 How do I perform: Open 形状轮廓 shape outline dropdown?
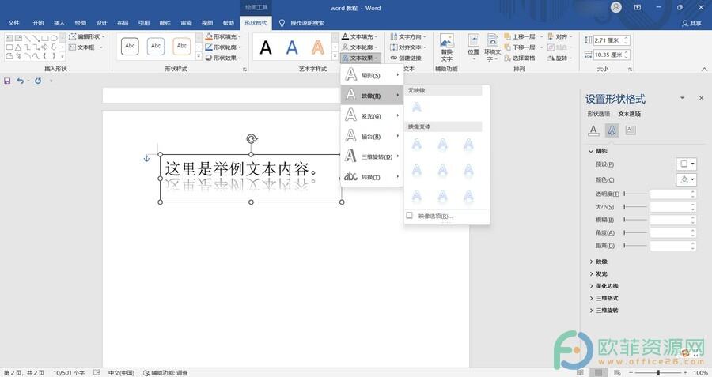point(223,47)
